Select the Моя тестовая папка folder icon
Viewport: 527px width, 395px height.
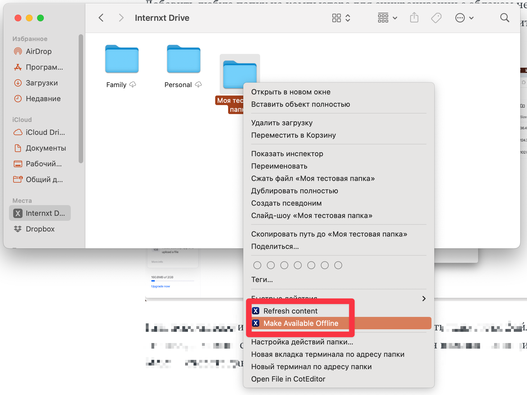(x=240, y=74)
